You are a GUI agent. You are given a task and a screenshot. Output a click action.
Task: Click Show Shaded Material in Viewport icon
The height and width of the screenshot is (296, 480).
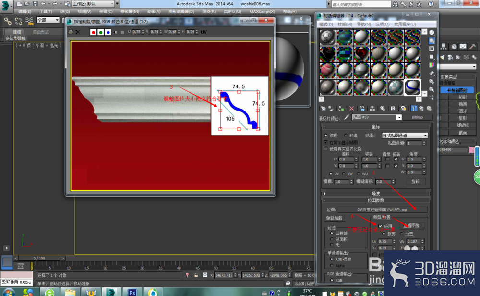coord(404,109)
